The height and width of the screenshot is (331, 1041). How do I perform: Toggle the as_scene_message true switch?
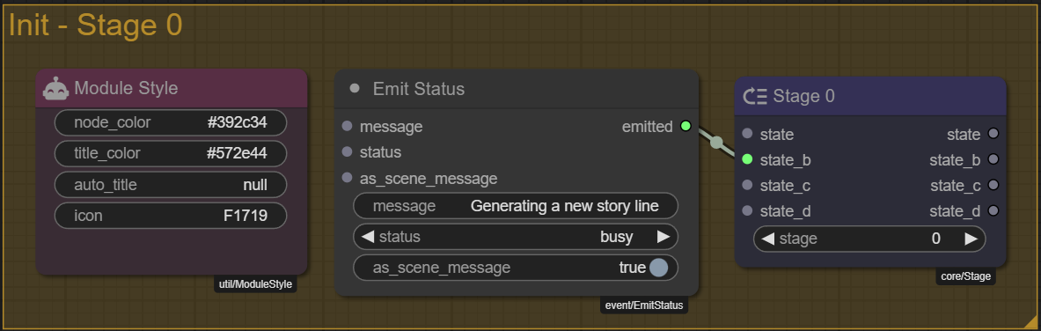(x=658, y=268)
